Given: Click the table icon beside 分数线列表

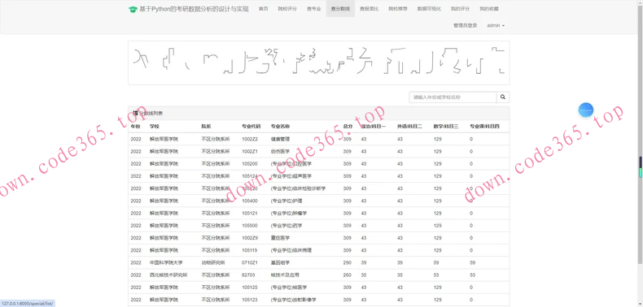Looking at the screenshot, I should click(135, 113).
